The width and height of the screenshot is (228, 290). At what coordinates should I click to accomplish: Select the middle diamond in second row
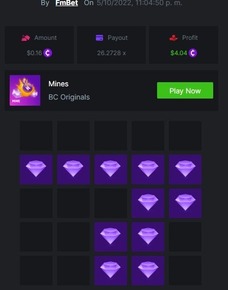tap(111, 170)
